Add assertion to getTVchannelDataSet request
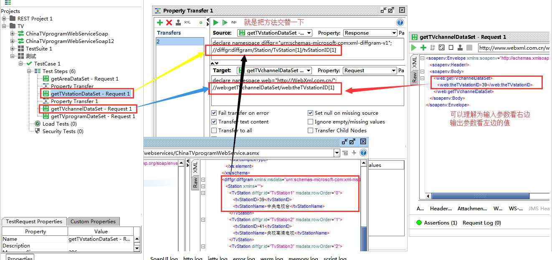The image size is (552, 260). 423,48
